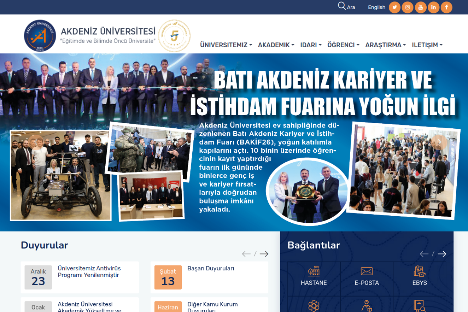Screen dimensions: 468x312
Task: Expand the AKADEMİK dropdown menu
Action: [276, 45]
